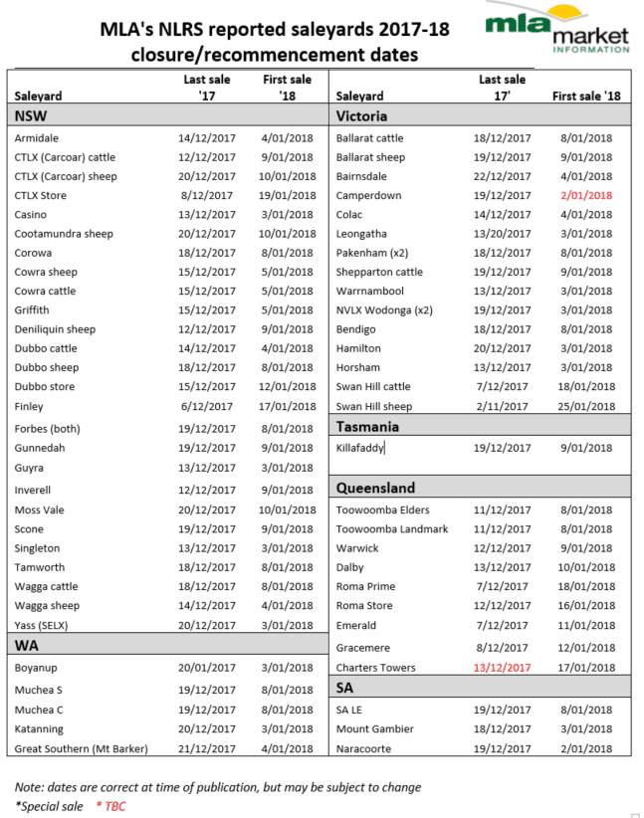Click the Special sale footnote text
This screenshot has height=818, width=644.
tap(49, 806)
